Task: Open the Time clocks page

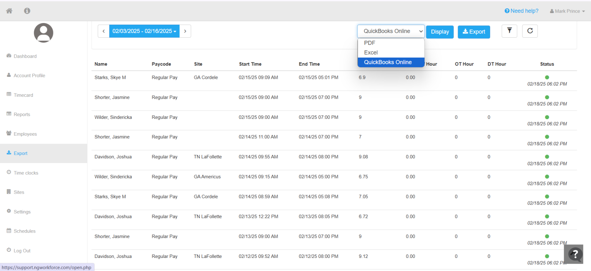Action: (25, 173)
